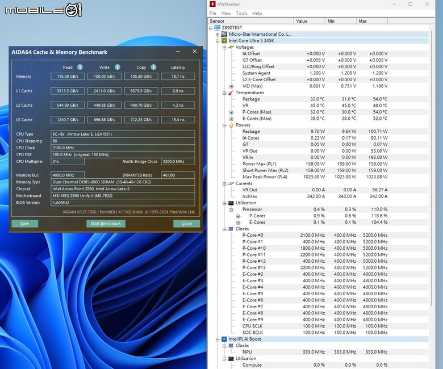Expand the E-Cores utilization entry
Screen dimensions: 443x369
tap(238, 223)
